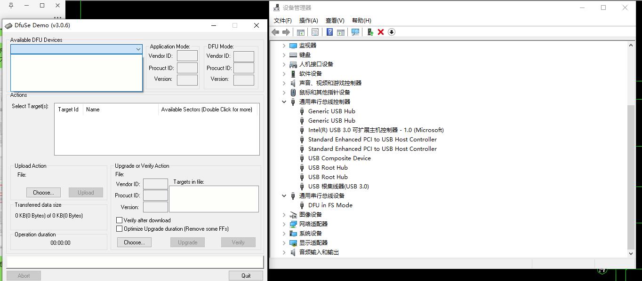The height and width of the screenshot is (281, 642).
Task: Click Choose button in Upload Action
Action: pyautogui.click(x=43, y=192)
